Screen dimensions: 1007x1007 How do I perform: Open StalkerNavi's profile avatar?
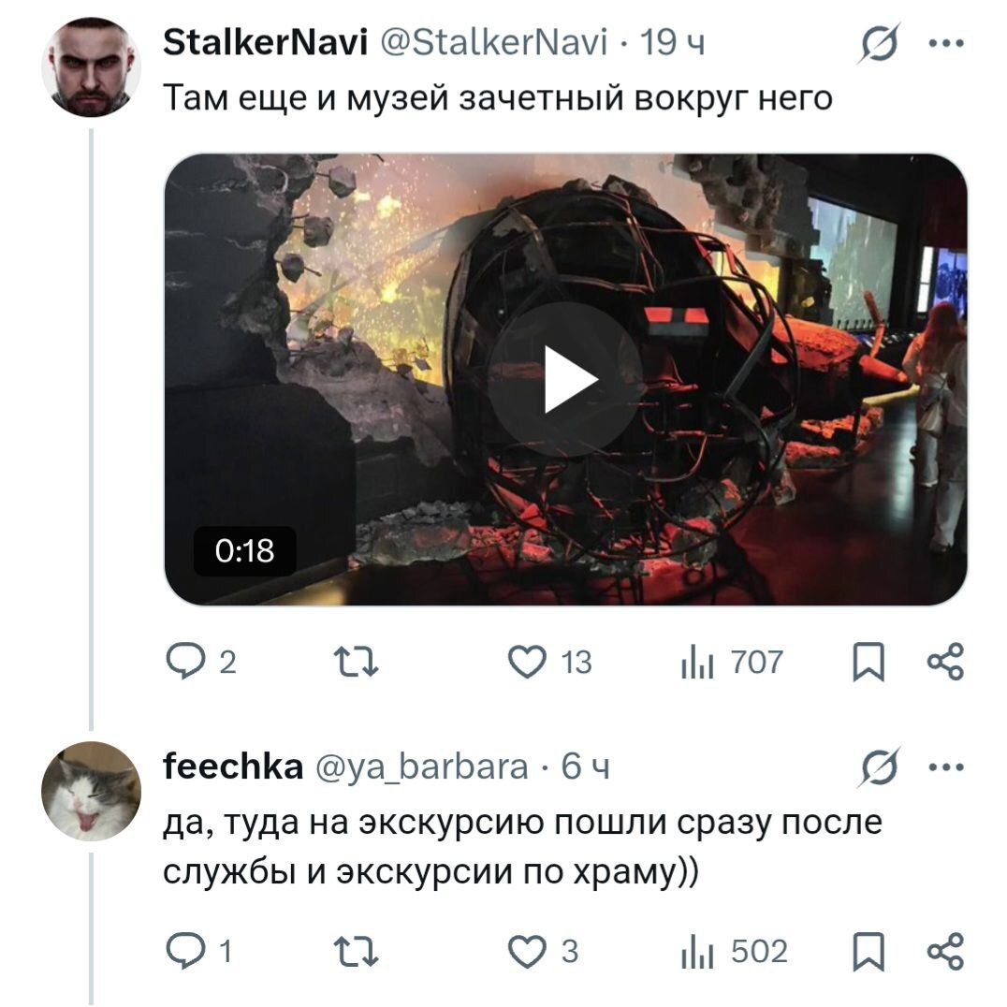[91, 67]
